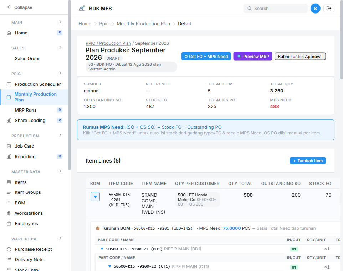Open Item Groups menu item
Viewport: 343px width, 271px height.
tap(28, 192)
